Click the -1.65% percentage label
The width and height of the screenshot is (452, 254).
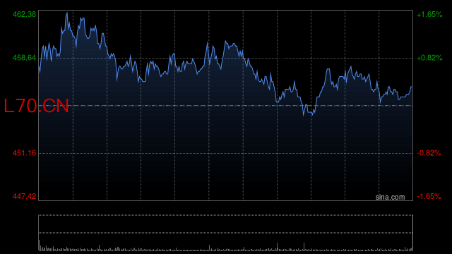(x=429, y=196)
